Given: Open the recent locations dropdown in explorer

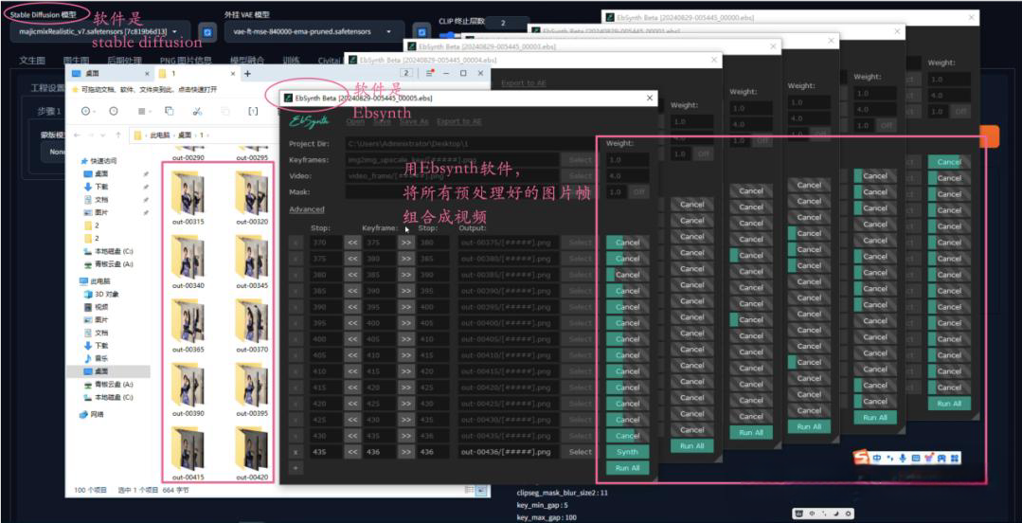Looking at the screenshot, I should tap(105, 135).
